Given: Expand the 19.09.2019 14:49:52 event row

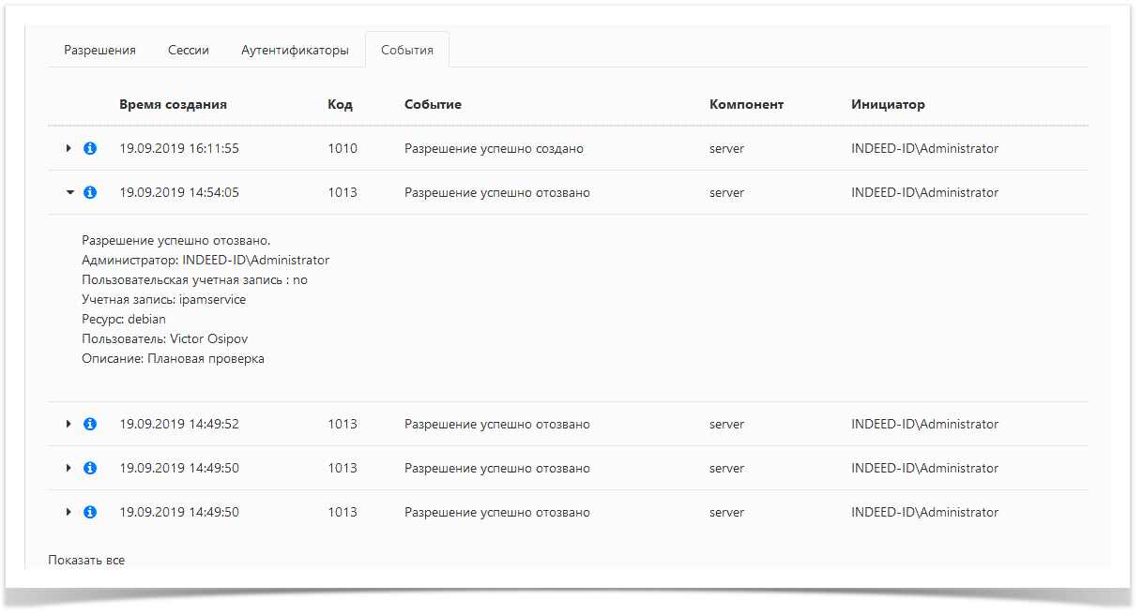Looking at the screenshot, I should (x=69, y=424).
